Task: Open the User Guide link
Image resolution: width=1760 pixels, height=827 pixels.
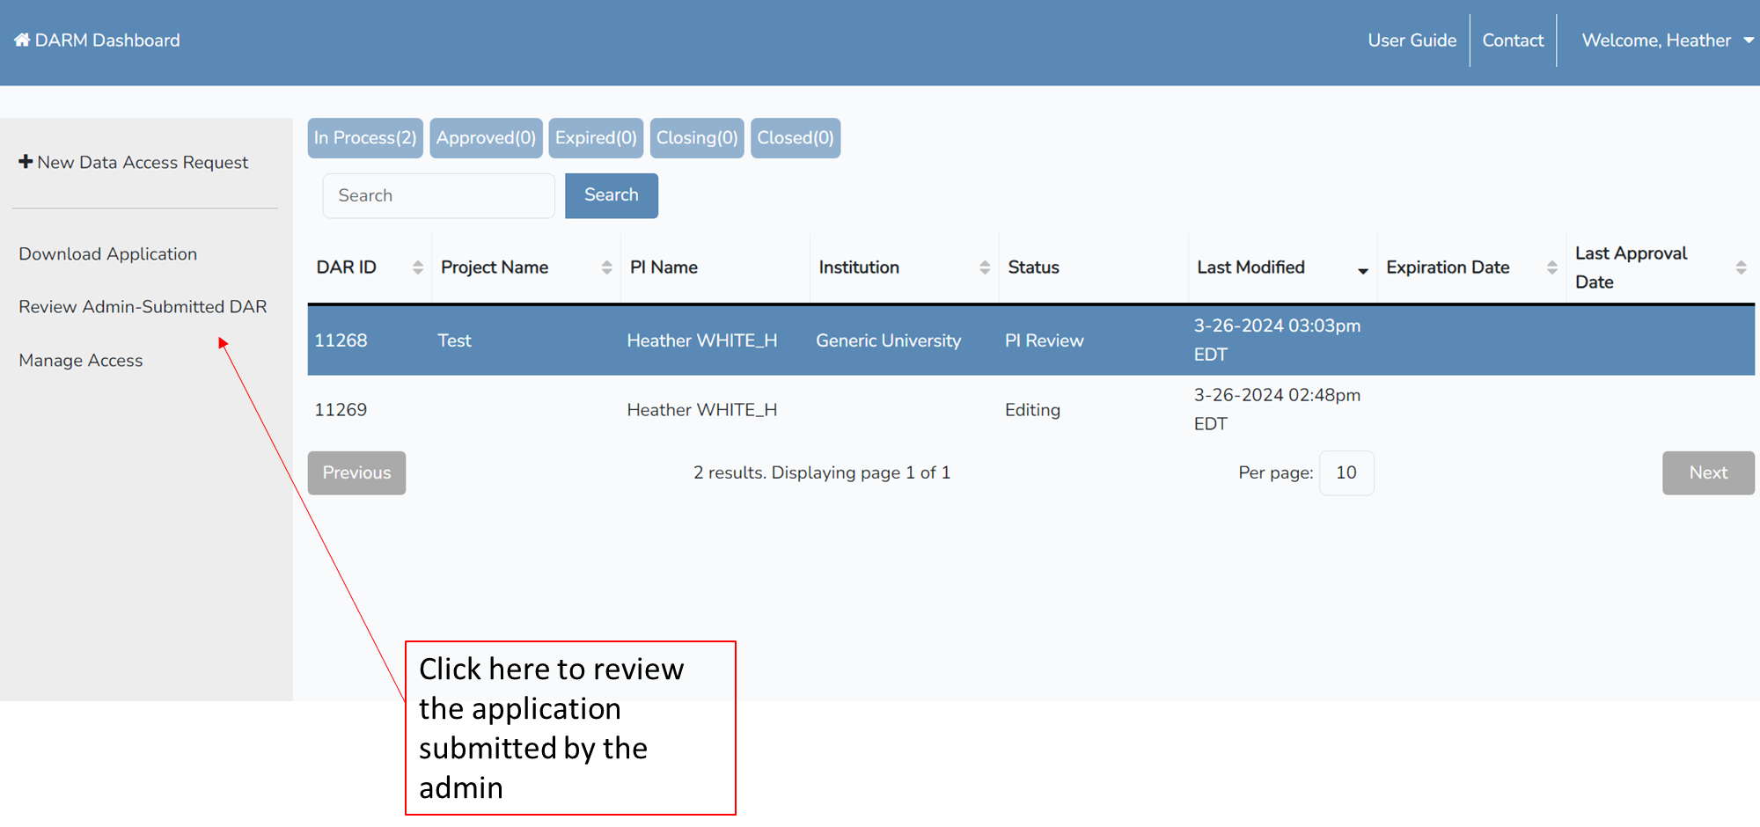Action: pyautogui.click(x=1412, y=40)
